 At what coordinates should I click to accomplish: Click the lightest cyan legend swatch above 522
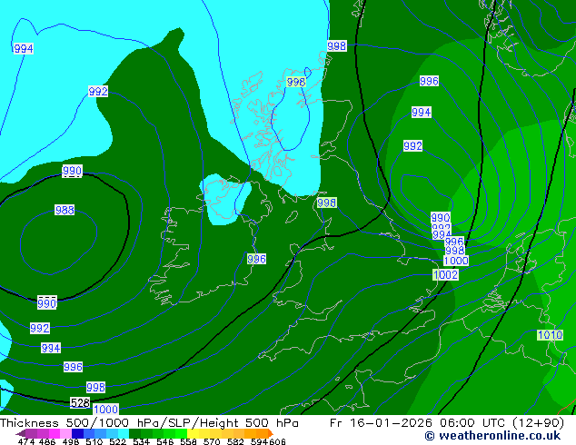click(124, 433)
